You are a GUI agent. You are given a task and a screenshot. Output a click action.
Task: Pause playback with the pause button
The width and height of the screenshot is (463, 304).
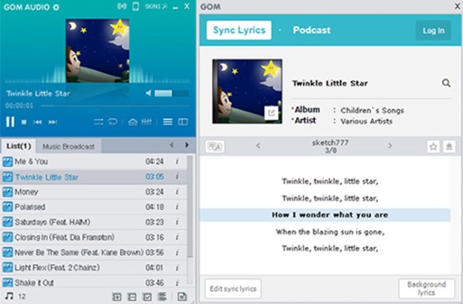(x=10, y=122)
